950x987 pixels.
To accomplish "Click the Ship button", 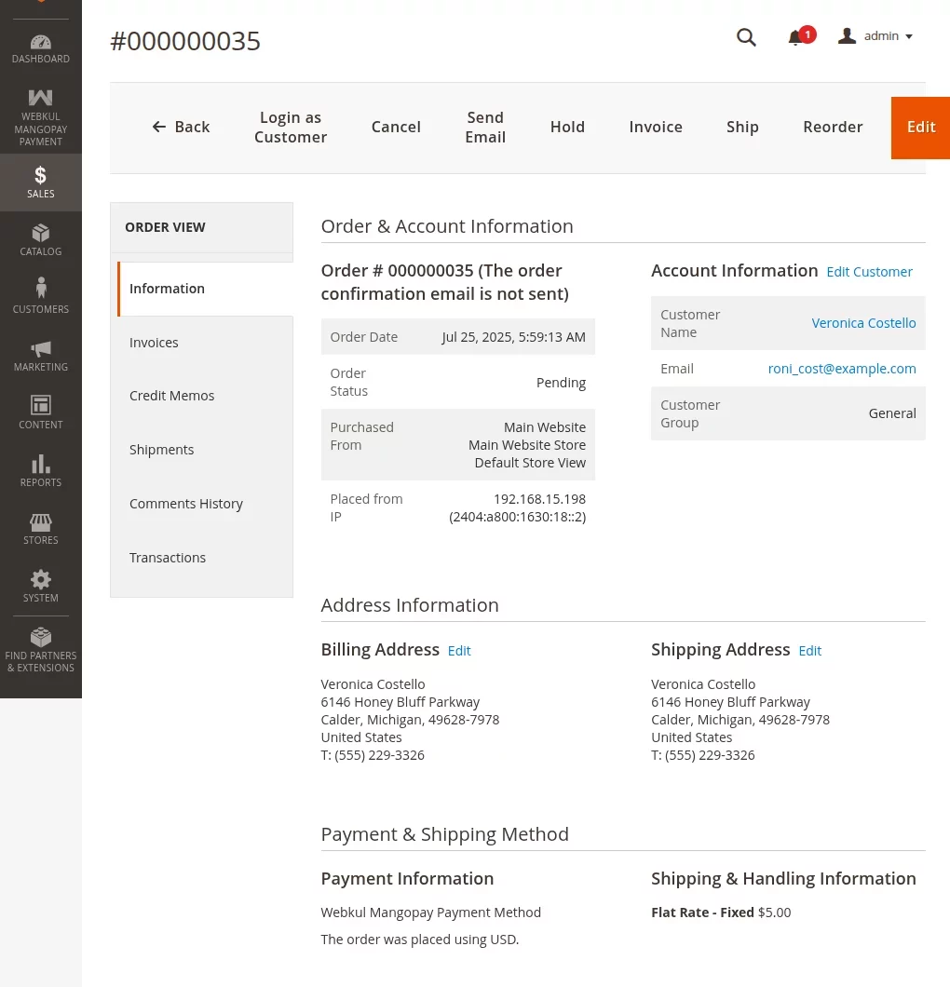I will click(x=742, y=127).
